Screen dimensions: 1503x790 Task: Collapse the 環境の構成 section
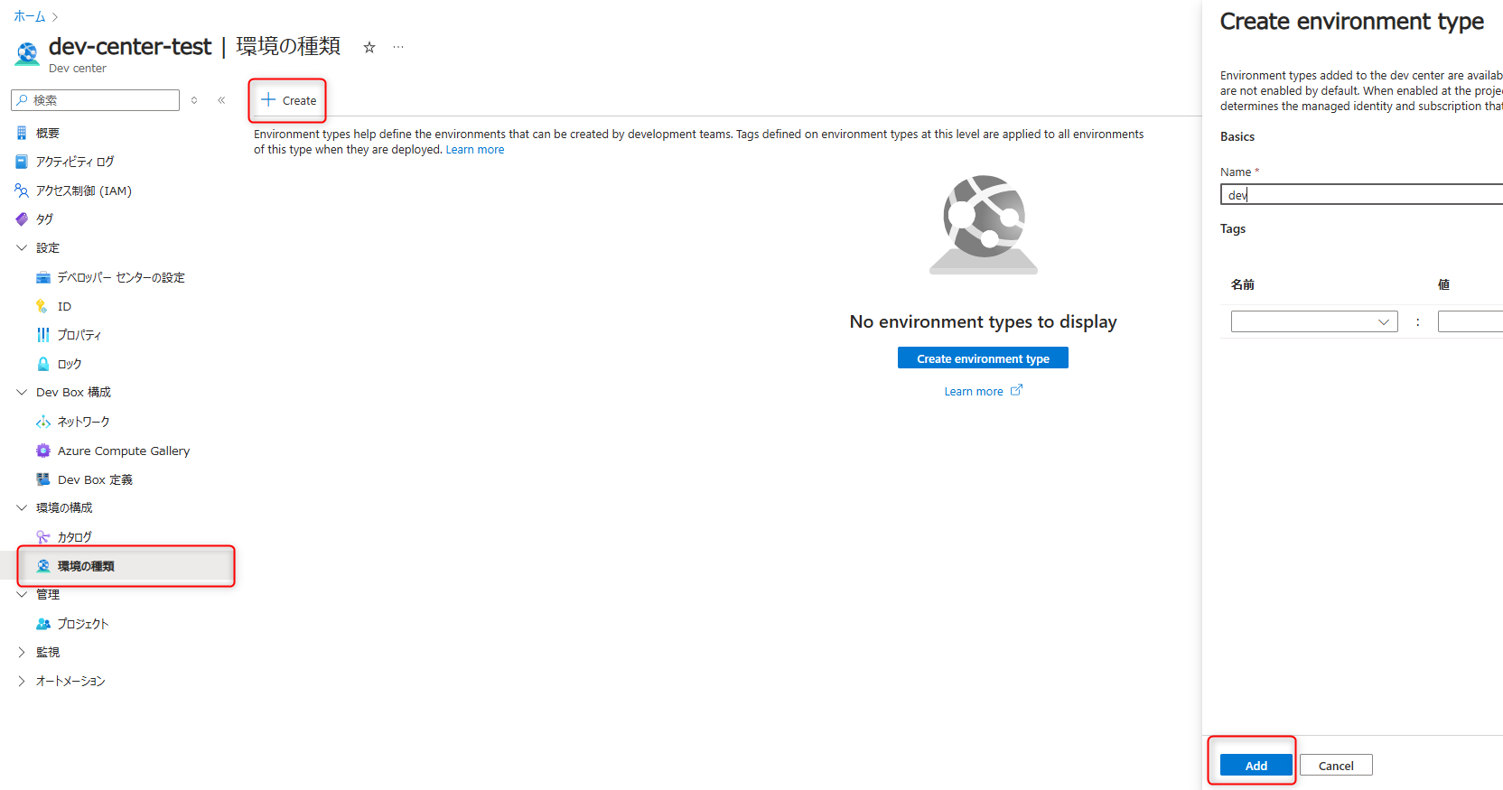coord(22,507)
